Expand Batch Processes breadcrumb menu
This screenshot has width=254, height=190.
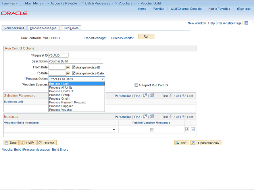99,3
